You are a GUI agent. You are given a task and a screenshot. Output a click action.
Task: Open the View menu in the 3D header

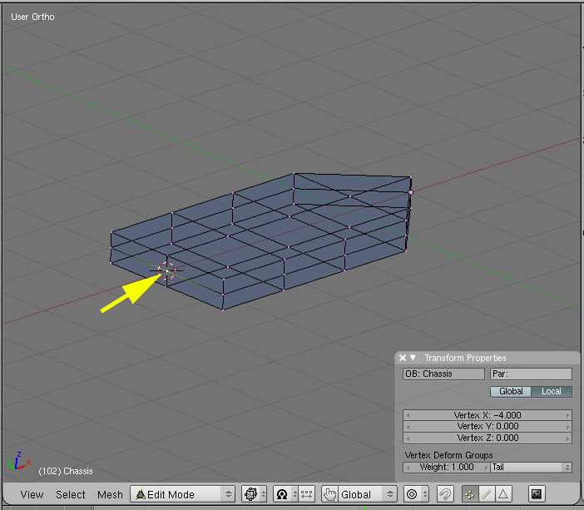click(x=32, y=494)
